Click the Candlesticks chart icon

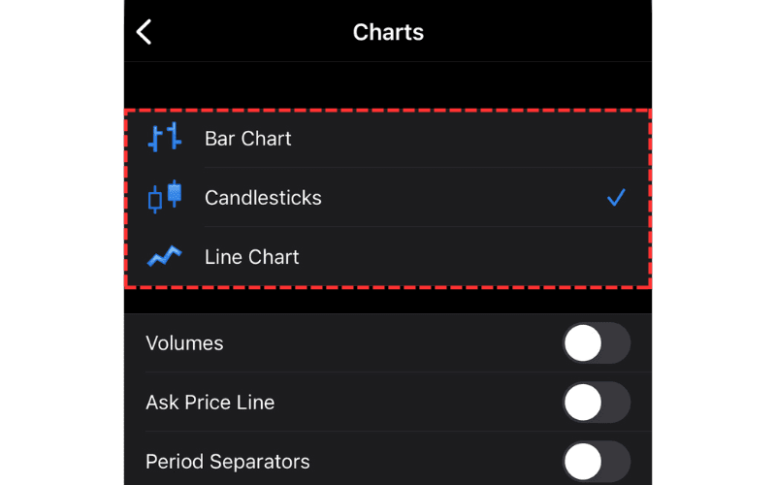[164, 197]
